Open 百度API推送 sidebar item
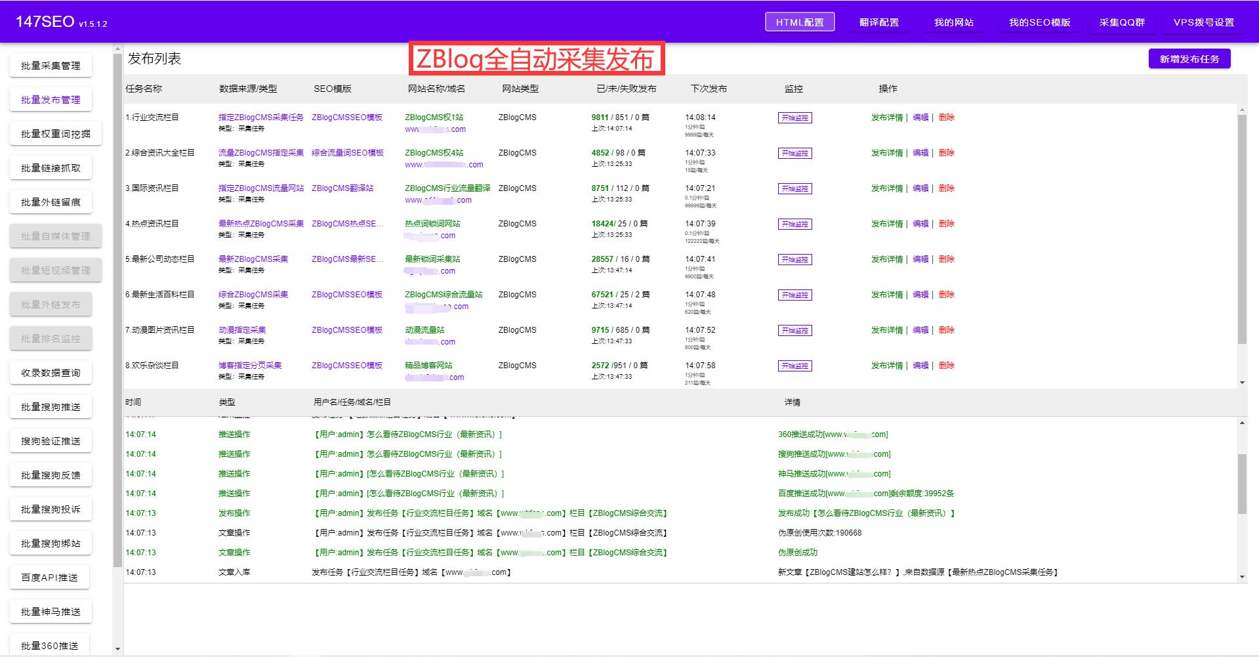Screen dimensions: 1259x657 coord(49,578)
